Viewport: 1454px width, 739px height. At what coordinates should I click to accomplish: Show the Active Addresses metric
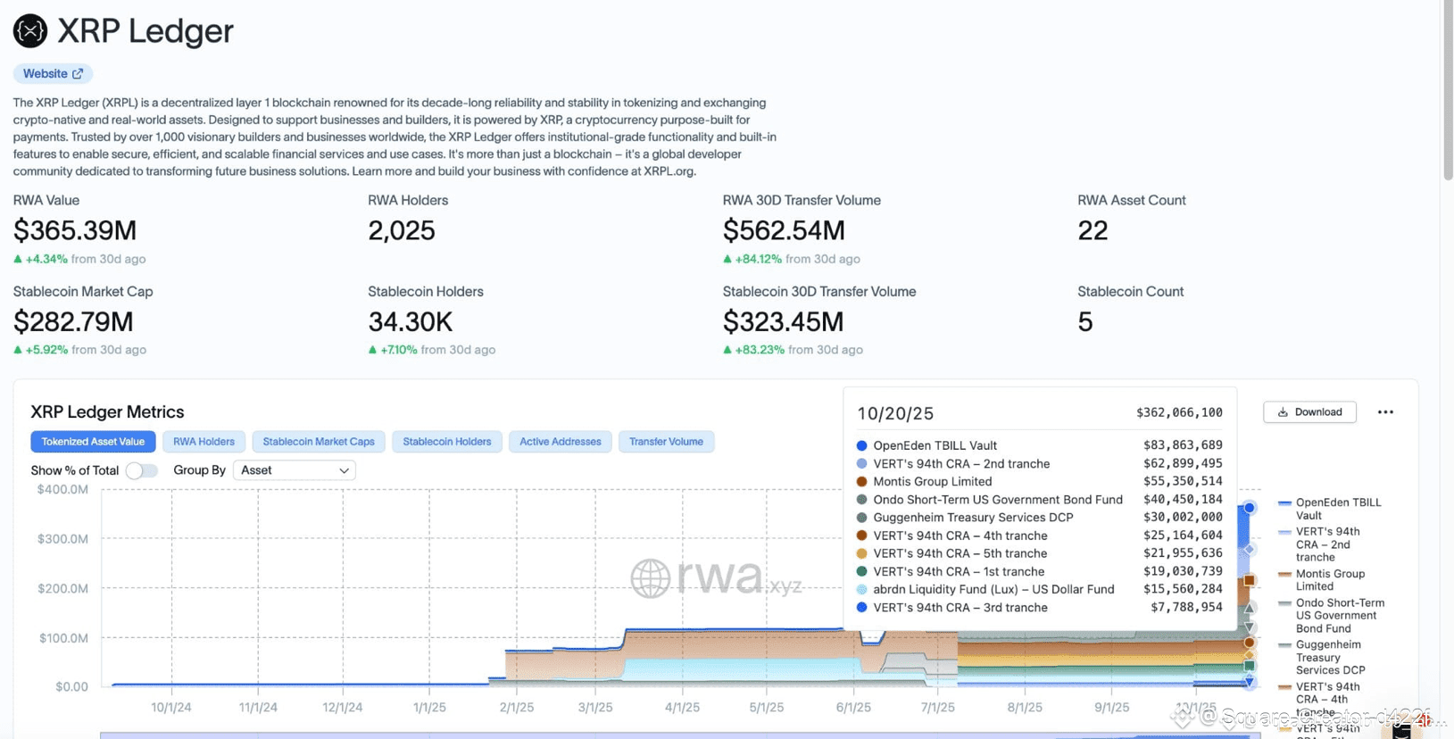pos(560,442)
